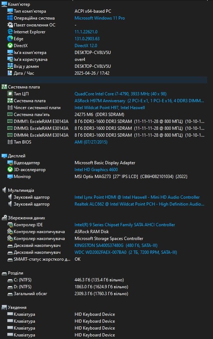The width and height of the screenshot is (213, 339).
Task: Click the DirectX row's Xbox icon
Action: (10, 46)
